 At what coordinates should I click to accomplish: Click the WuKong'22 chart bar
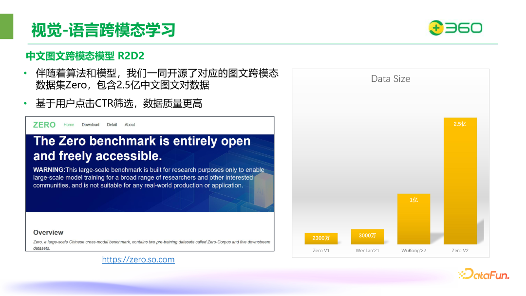coord(413,218)
